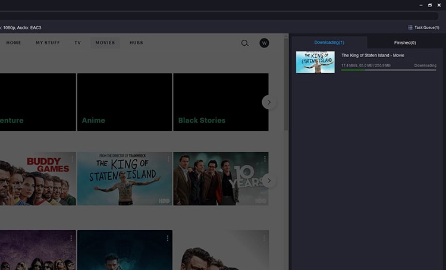Select the TV nav item
The width and height of the screenshot is (446, 270).
click(78, 43)
